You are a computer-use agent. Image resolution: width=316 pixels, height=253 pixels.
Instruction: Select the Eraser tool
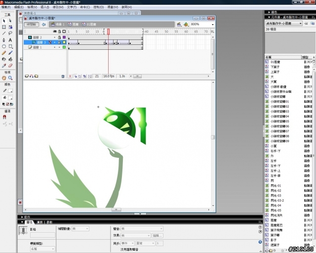pos(10,66)
